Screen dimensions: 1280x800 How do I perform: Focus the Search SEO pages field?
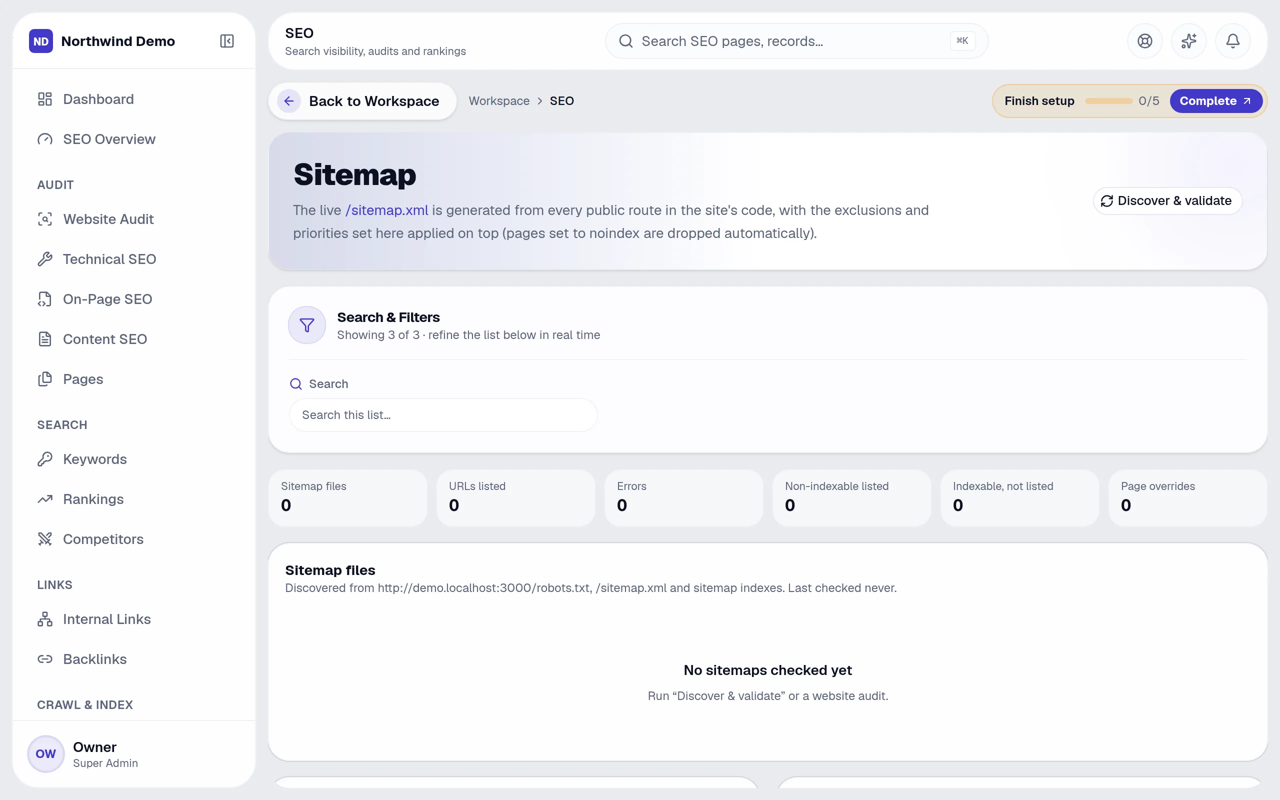796,41
